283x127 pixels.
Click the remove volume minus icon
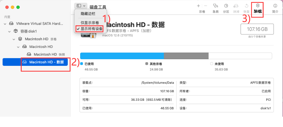(x=205, y=6)
